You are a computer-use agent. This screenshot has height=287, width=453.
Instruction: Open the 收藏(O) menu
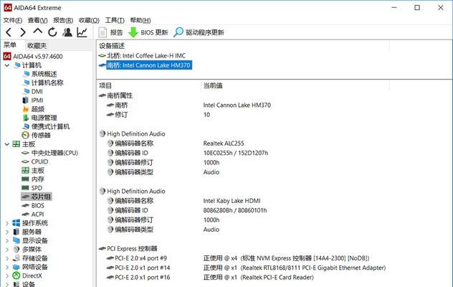pos(89,20)
